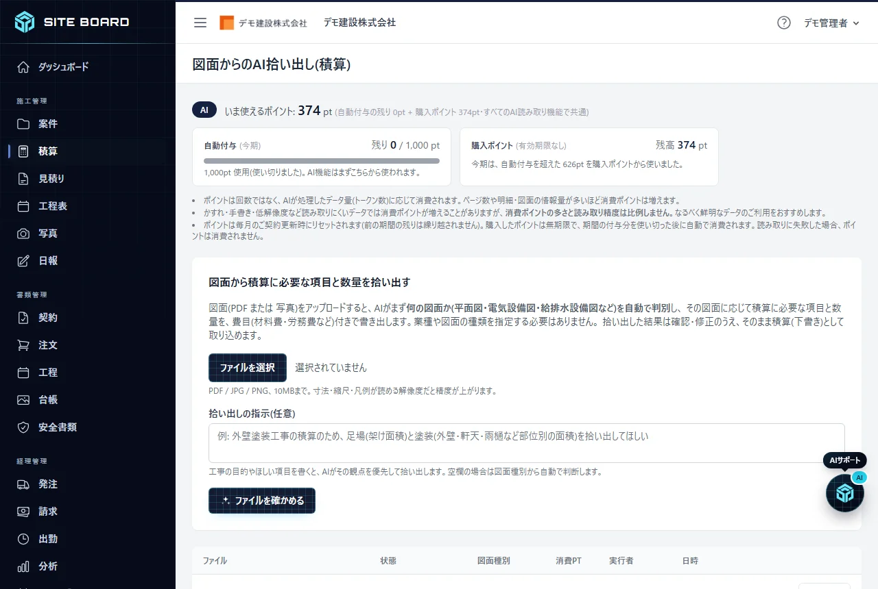Open the floating AI support cube button
878x589 pixels.
pyautogui.click(x=844, y=493)
